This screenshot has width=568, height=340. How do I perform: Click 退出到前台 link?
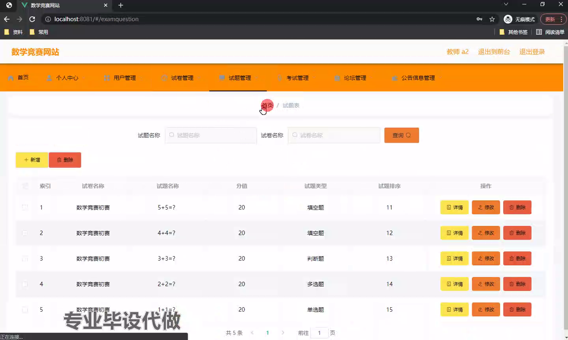coord(494,52)
